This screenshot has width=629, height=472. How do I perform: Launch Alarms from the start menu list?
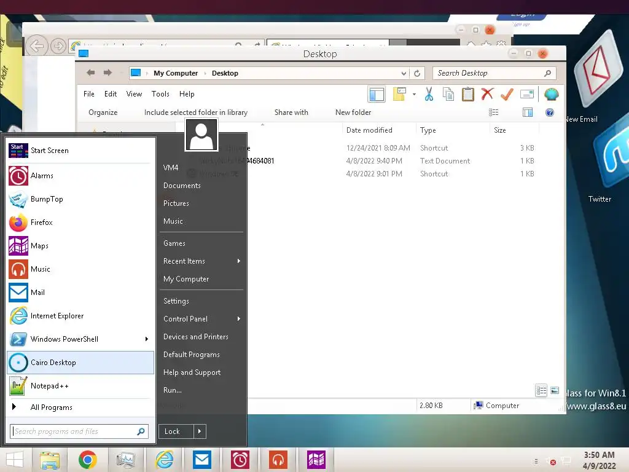[80, 176]
